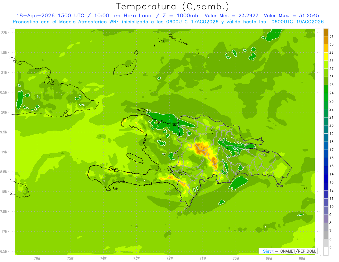Viewport: 339px width, 262px height.
Task: Click the '70W' longitude axis label
Action: (x=236, y=258)
